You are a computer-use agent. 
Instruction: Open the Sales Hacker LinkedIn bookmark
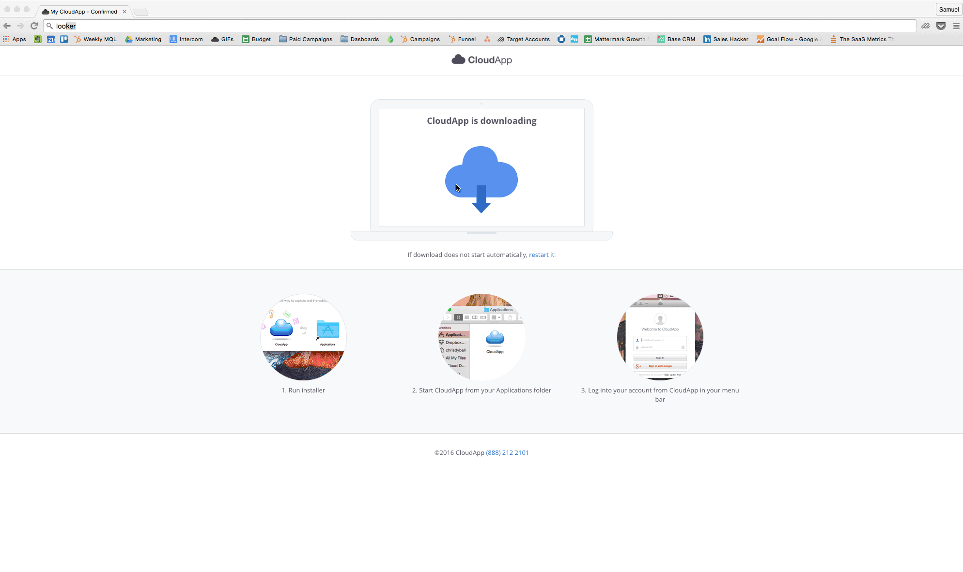coord(726,39)
